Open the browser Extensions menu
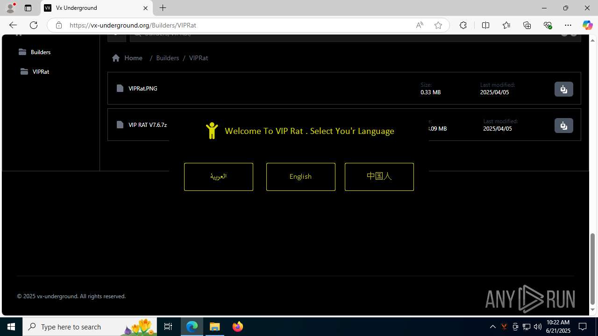The height and width of the screenshot is (336, 598). pyautogui.click(x=463, y=25)
